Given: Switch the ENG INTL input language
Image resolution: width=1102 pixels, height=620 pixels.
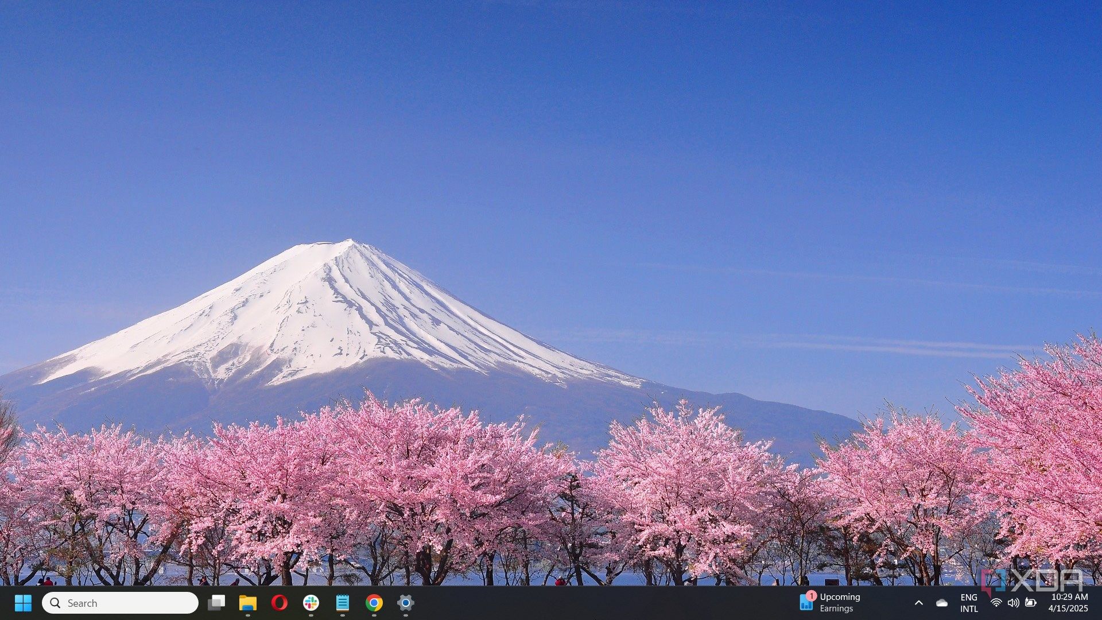Looking at the screenshot, I should pyautogui.click(x=969, y=603).
